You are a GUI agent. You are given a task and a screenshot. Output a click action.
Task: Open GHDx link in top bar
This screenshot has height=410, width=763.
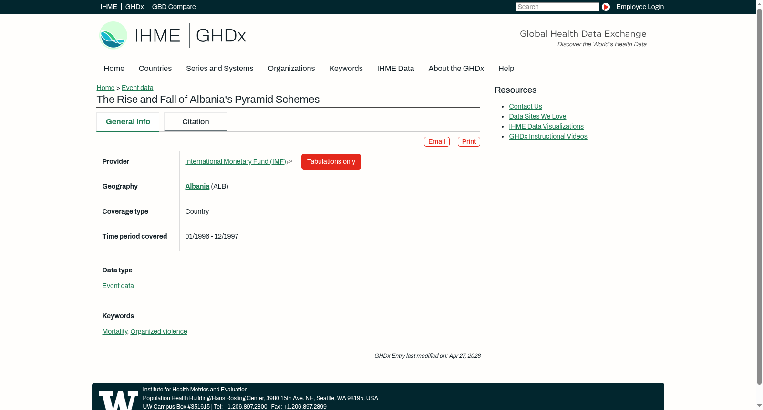(x=134, y=7)
